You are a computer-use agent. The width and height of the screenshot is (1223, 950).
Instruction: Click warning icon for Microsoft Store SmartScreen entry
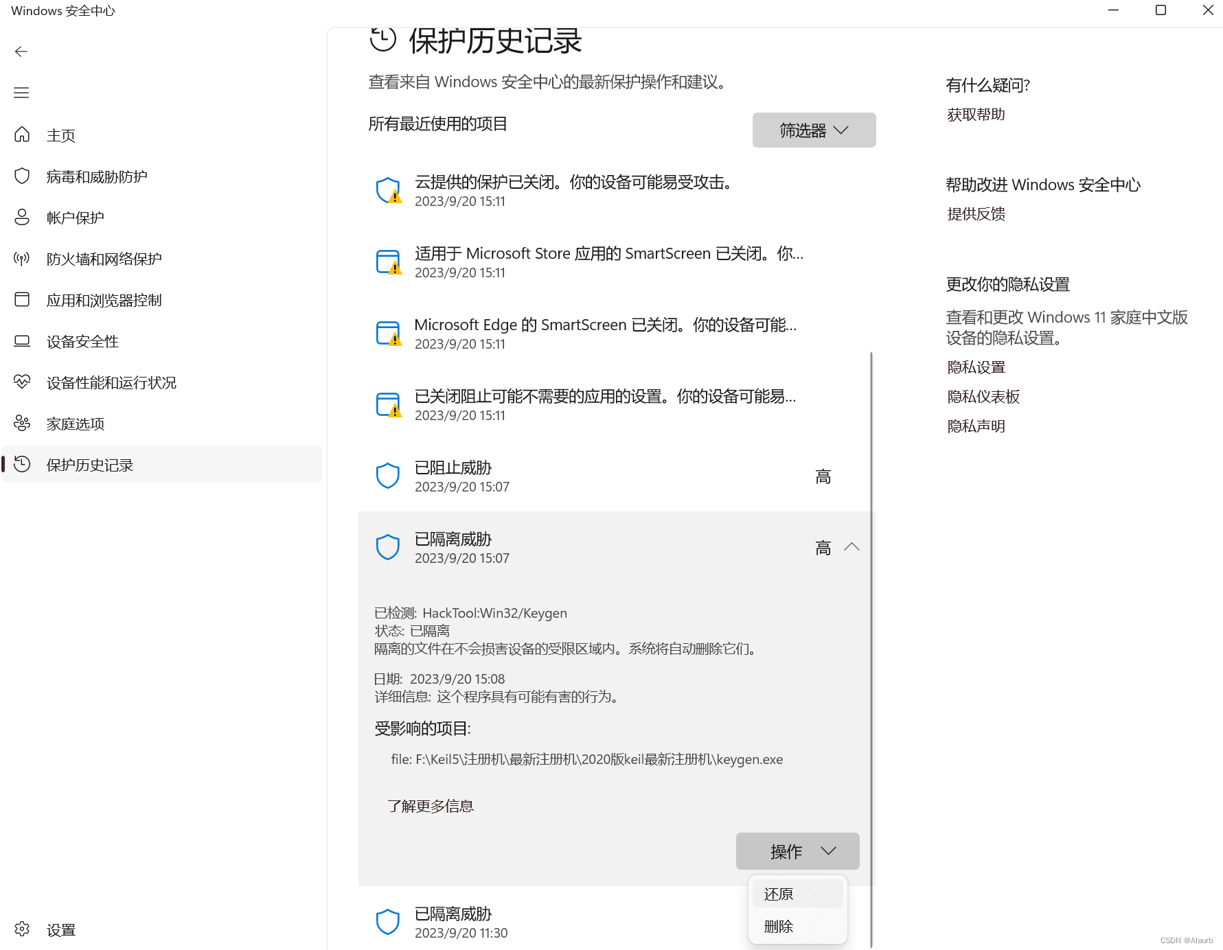click(389, 262)
